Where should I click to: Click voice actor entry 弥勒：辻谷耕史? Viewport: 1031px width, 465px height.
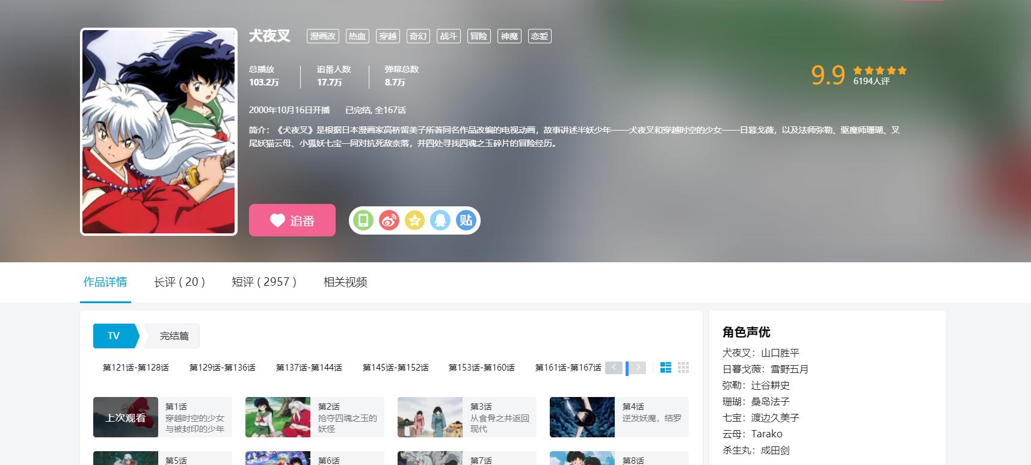coord(756,386)
